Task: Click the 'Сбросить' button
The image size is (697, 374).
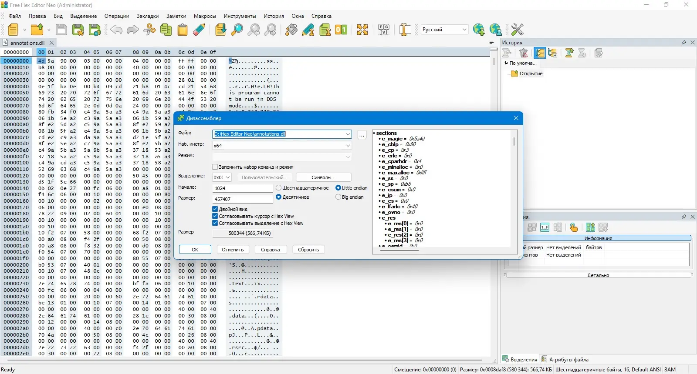Action: coord(308,250)
